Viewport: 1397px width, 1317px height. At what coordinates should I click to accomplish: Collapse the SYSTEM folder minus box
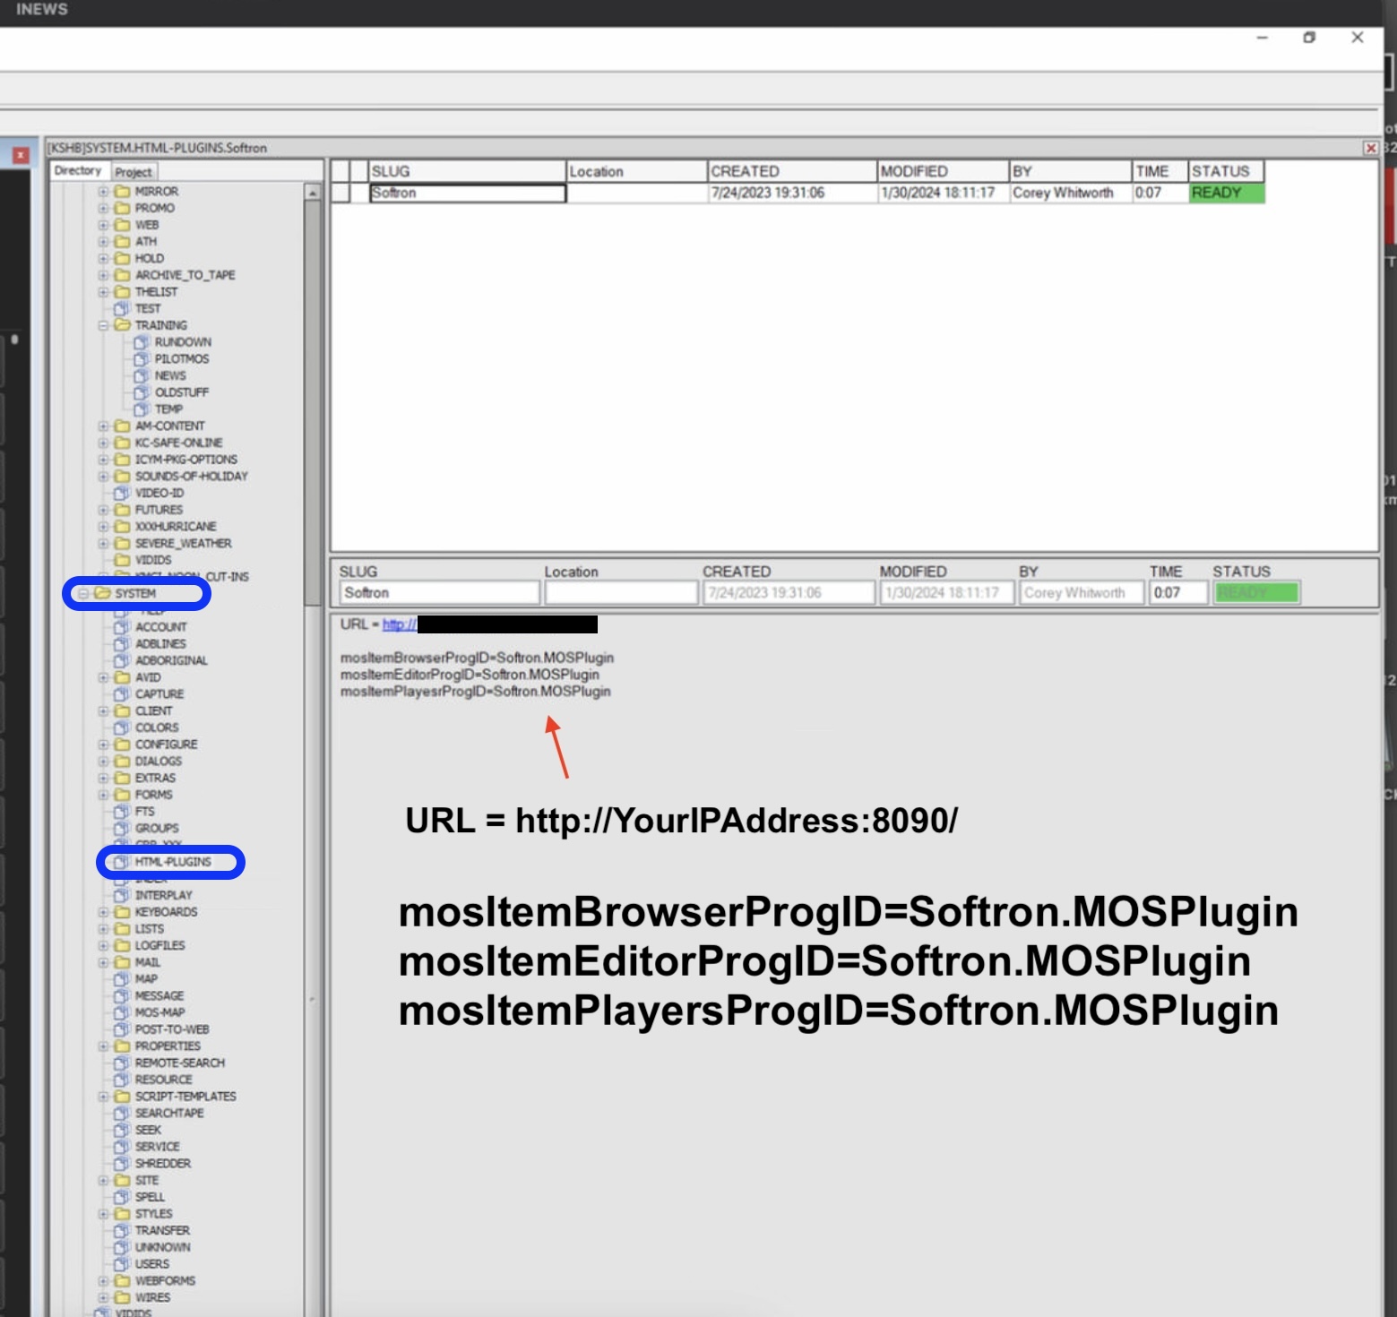coord(83,593)
